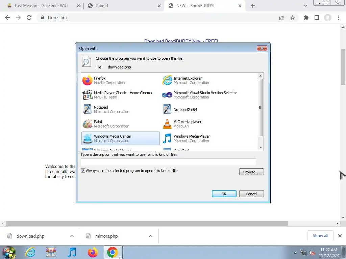
Task: Click the file description text field
Action: (168, 162)
